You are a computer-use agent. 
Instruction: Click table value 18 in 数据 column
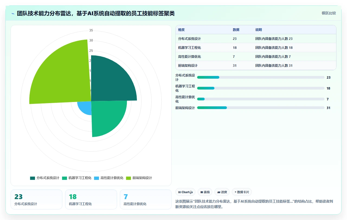coord(235,48)
